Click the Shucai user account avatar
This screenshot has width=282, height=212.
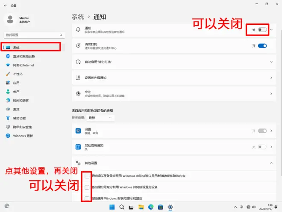click(10, 19)
